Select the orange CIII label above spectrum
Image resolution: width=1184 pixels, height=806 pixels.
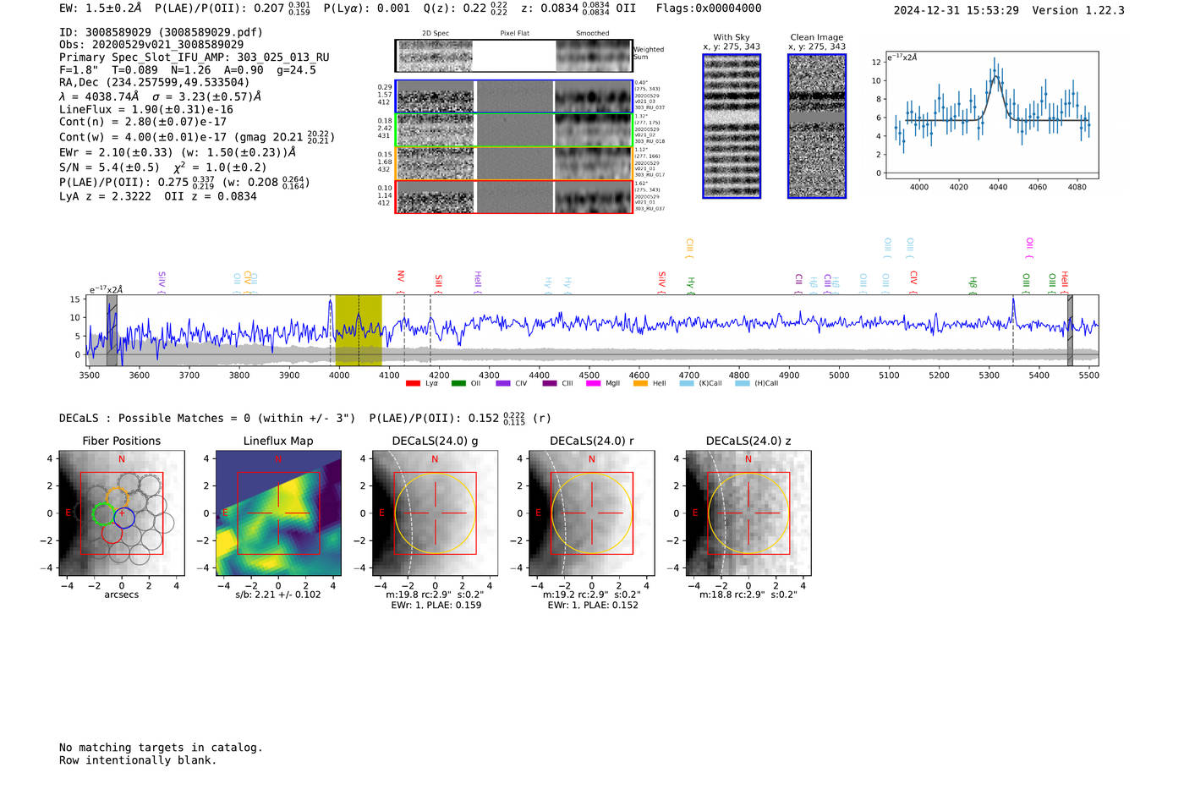(x=689, y=248)
